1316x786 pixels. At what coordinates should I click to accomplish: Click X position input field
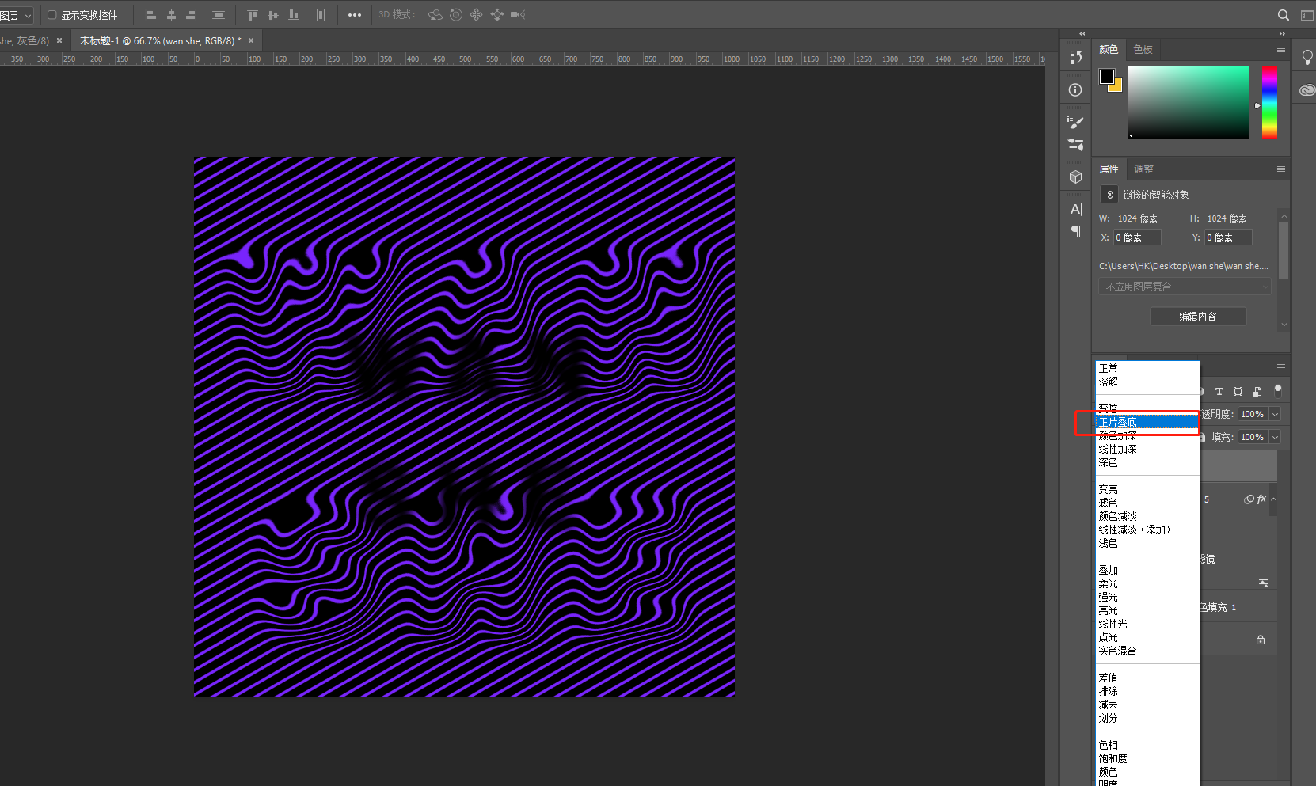tap(1137, 237)
